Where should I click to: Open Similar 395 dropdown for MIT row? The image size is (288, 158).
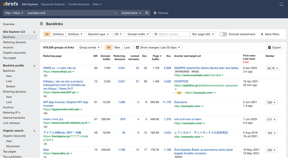tap(271, 102)
